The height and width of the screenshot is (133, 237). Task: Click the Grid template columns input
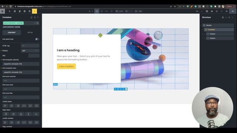21,64
